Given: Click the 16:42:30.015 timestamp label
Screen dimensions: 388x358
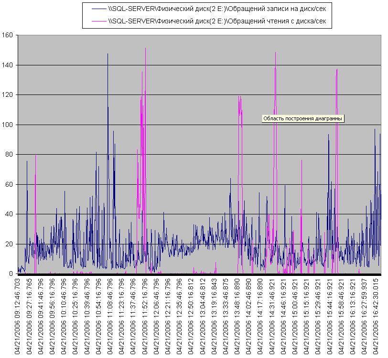Looking at the screenshot, I should [x=377, y=316].
